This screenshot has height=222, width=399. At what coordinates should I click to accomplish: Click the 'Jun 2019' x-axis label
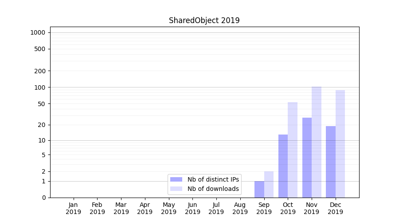pos(192,208)
